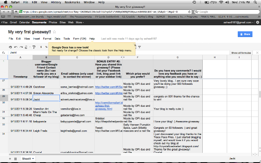Image resolution: width=261 pixels, height=163 pixels.
Task: Add a new sheet with plus icon
Action: [10, 159]
